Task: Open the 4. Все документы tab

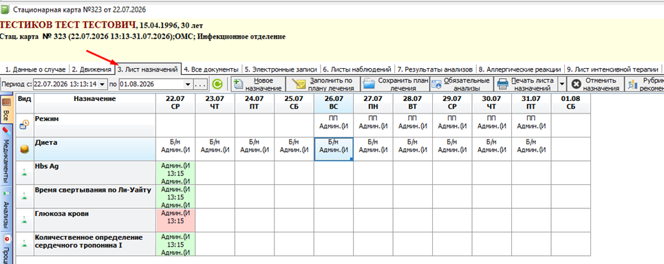Action: 211,69
